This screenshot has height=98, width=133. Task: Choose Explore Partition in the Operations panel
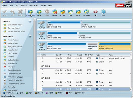click(x=13, y=60)
